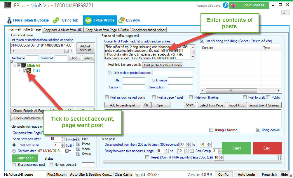Screen dimensions: 293x178
Task: Switch to Post photo & status & video tab
Action: 163,65
